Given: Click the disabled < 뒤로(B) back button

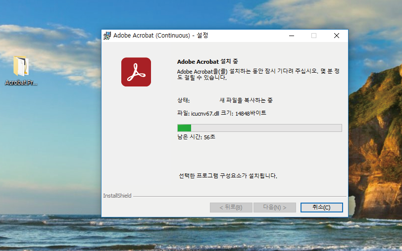Looking at the screenshot, I should tap(231, 207).
